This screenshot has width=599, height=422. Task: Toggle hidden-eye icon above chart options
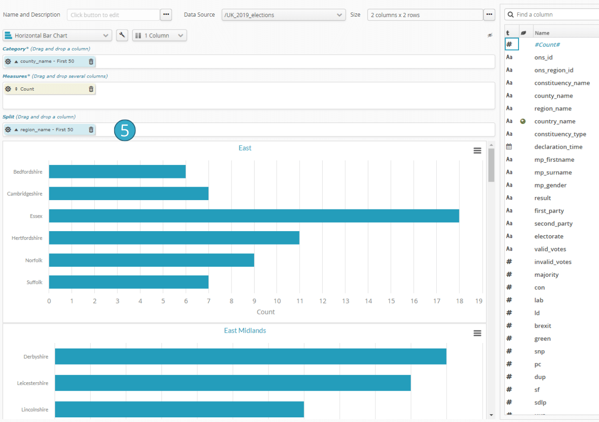point(490,35)
